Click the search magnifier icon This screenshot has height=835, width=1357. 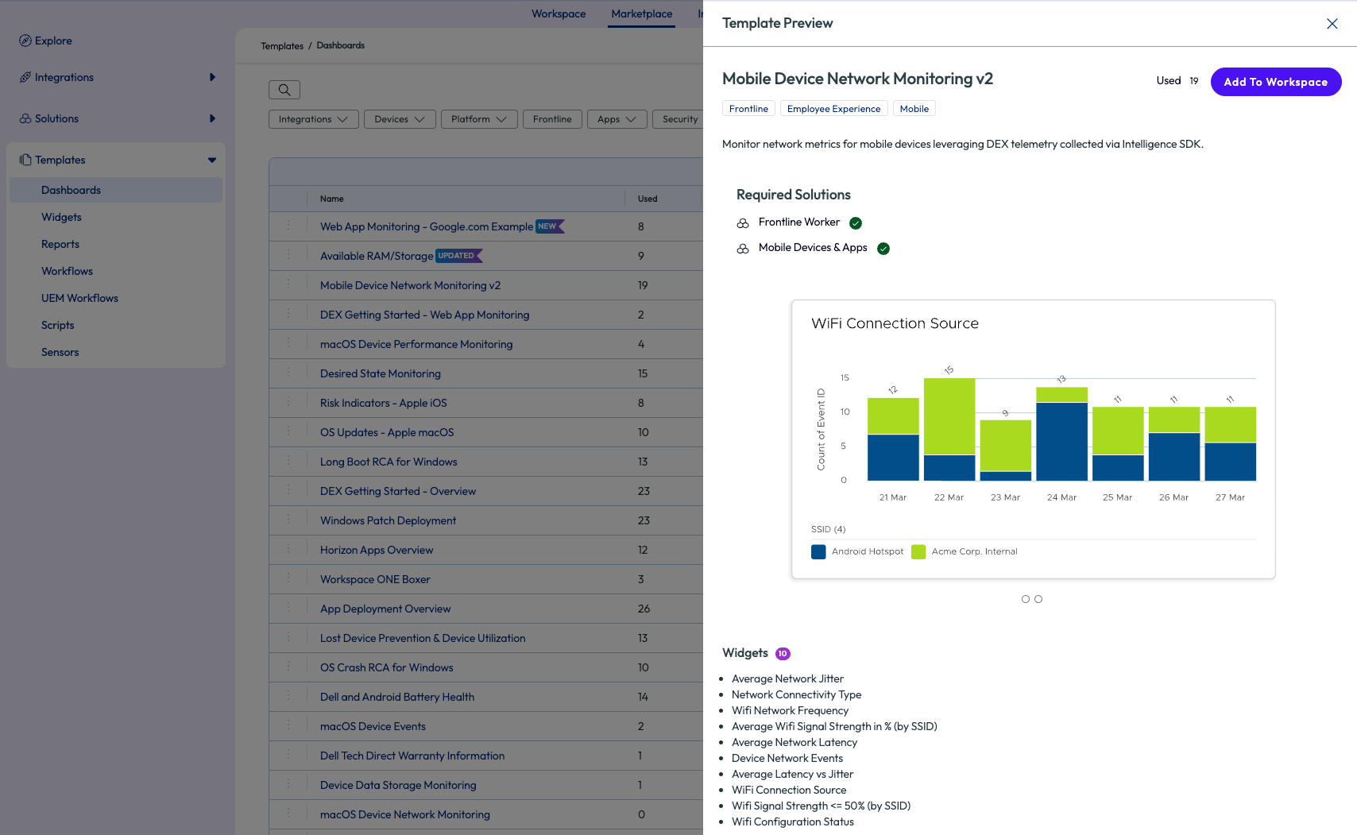[284, 90]
